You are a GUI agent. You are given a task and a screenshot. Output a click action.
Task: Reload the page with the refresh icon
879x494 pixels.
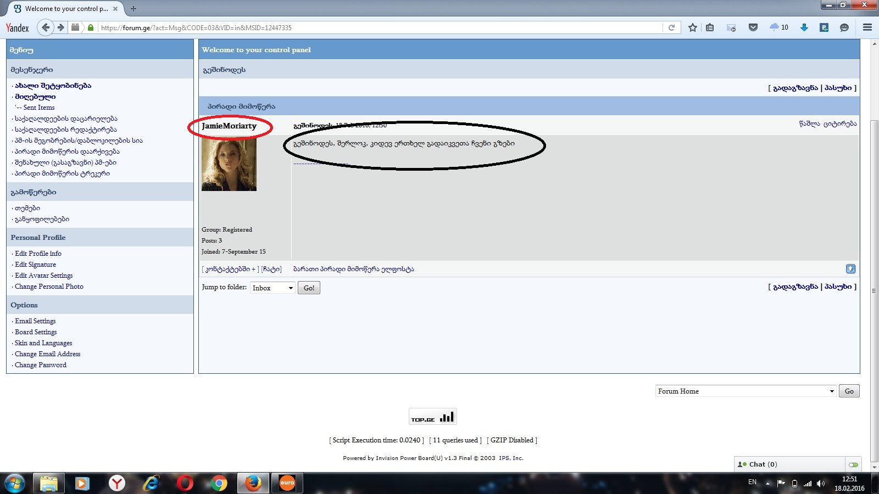[x=671, y=27]
